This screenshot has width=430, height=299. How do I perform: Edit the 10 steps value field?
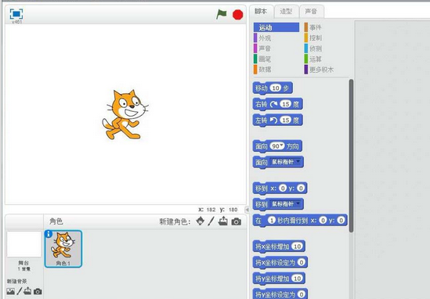point(276,88)
